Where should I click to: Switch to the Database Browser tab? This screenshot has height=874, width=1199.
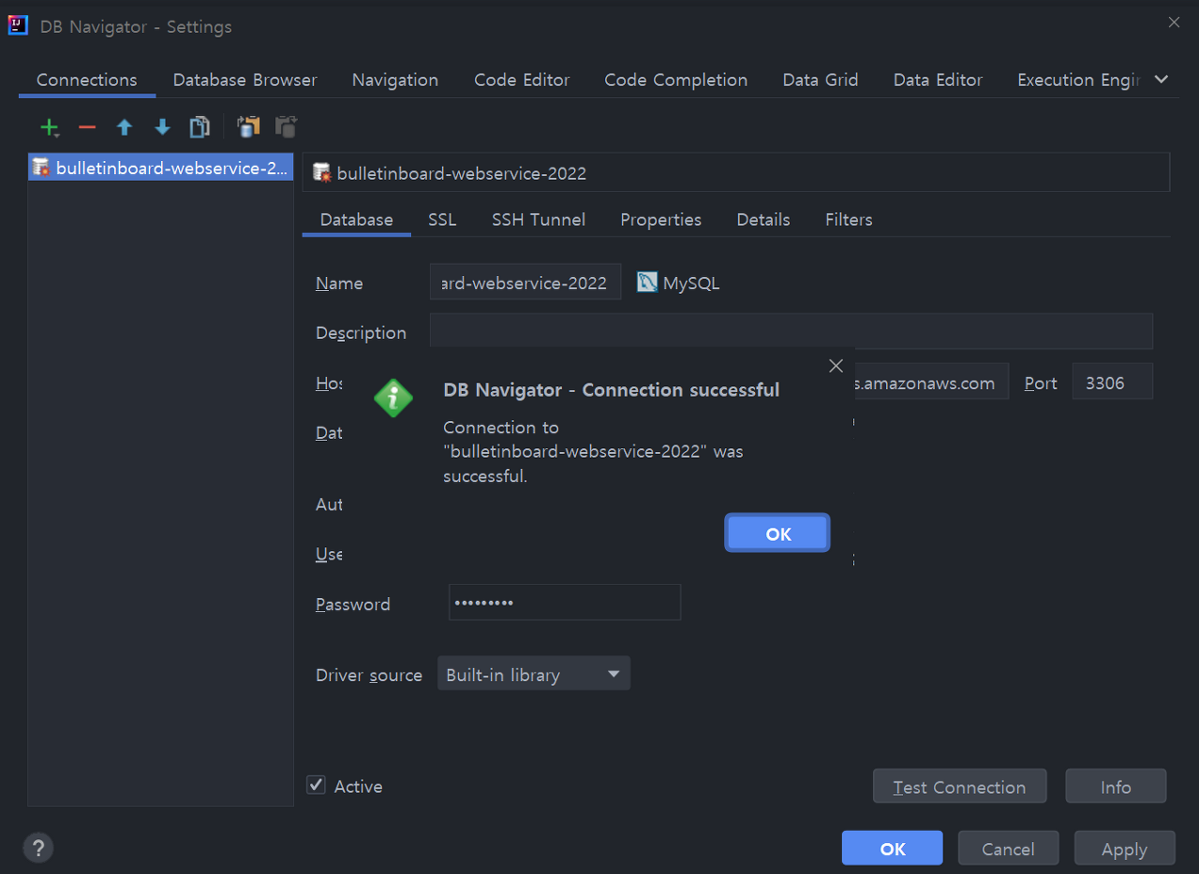coord(245,80)
